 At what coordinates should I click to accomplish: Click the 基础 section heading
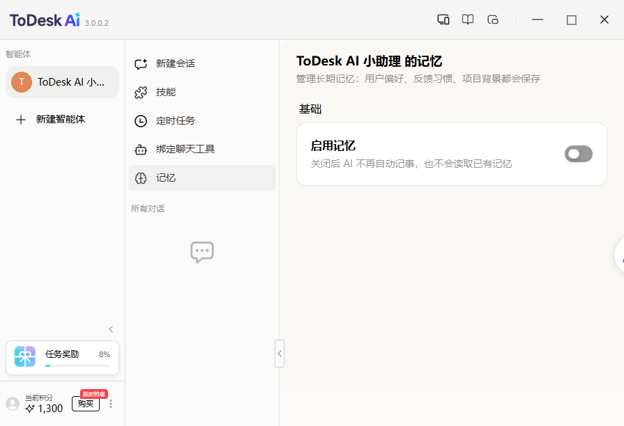point(310,109)
